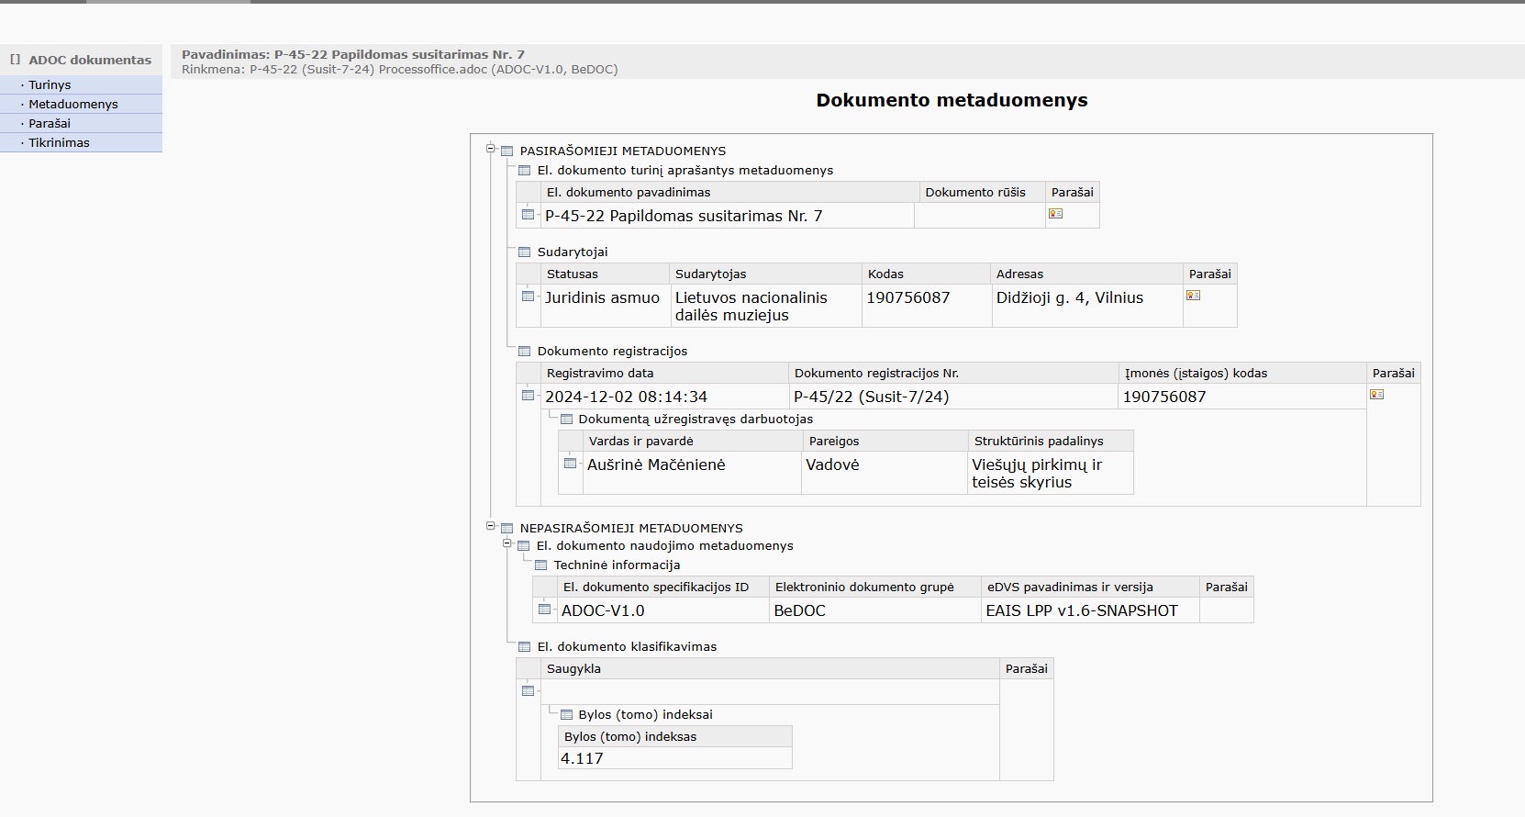Click signature icon in Sudarytojai row
Screen dimensions: 1525x817
point(1193,296)
